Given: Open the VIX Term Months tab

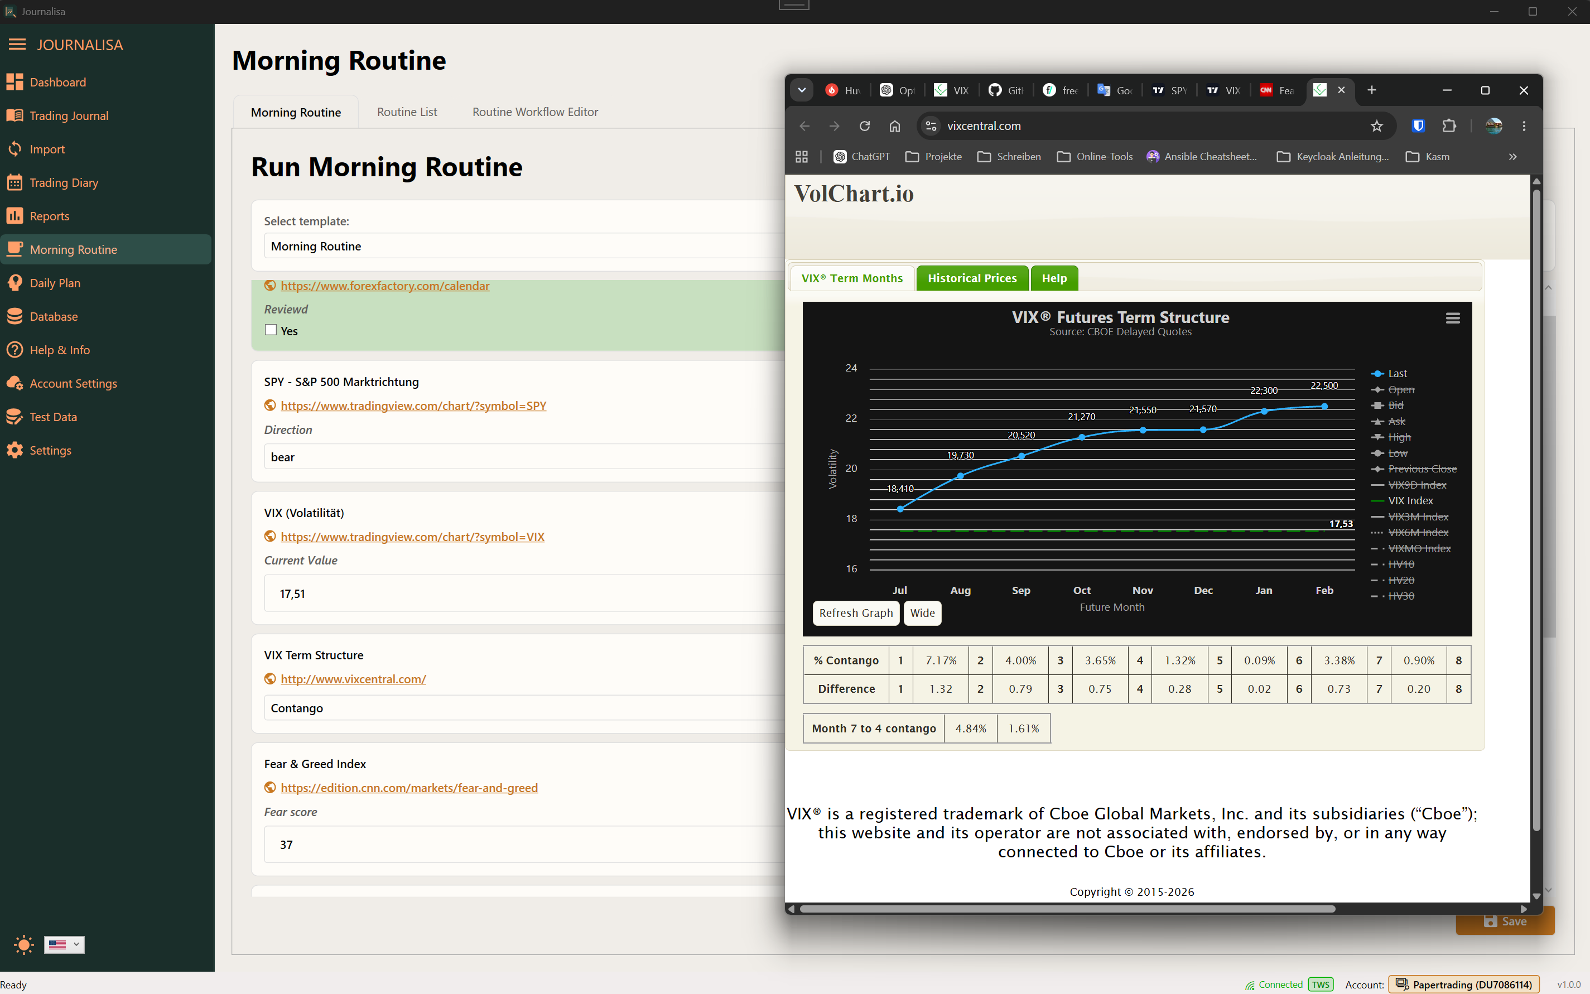Looking at the screenshot, I should pos(852,278).
